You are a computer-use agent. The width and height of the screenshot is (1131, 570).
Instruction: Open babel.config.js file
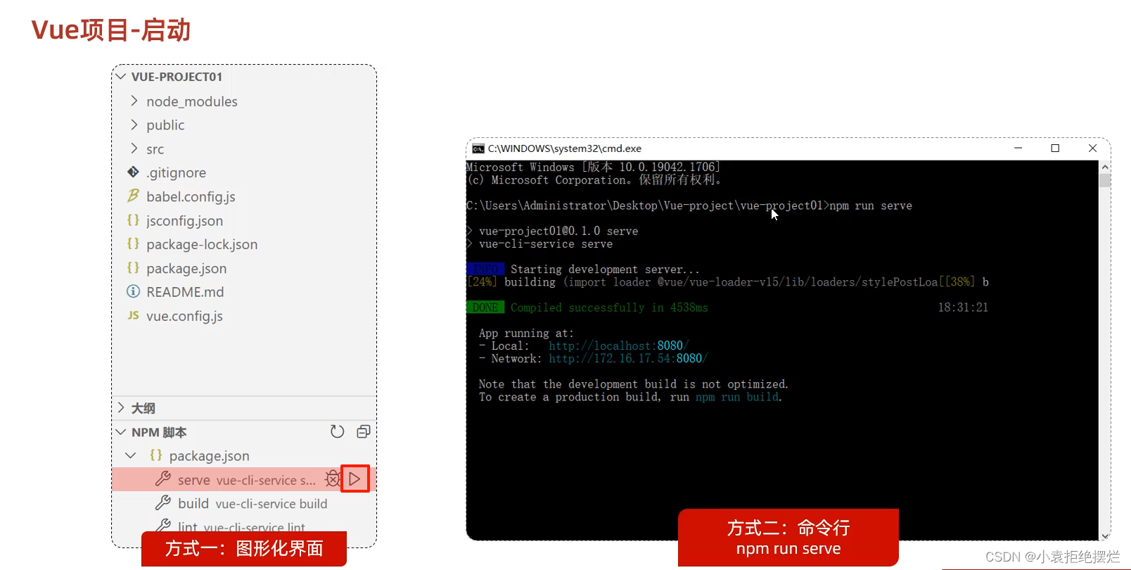coord(191,196)
